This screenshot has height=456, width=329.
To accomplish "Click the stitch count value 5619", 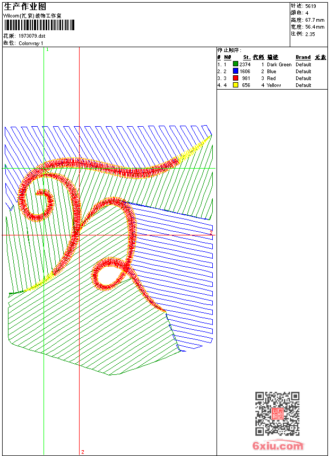I will click(x=311, y=6).
